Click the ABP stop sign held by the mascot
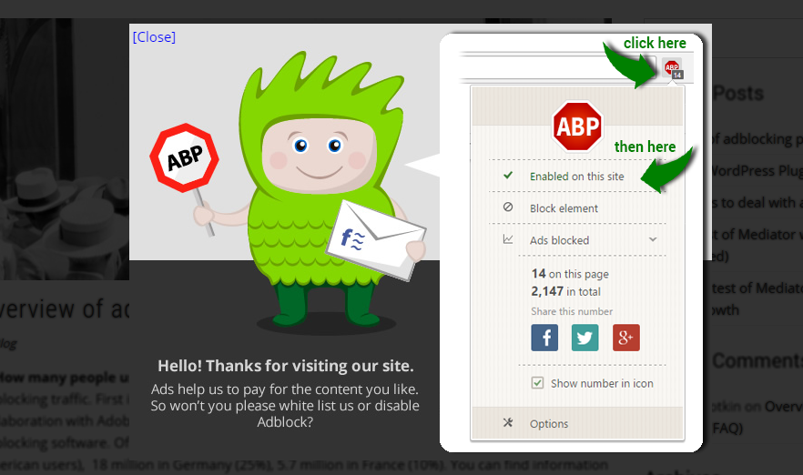Image resolution: width=803 pixels, height=475 pixels. 184,157
